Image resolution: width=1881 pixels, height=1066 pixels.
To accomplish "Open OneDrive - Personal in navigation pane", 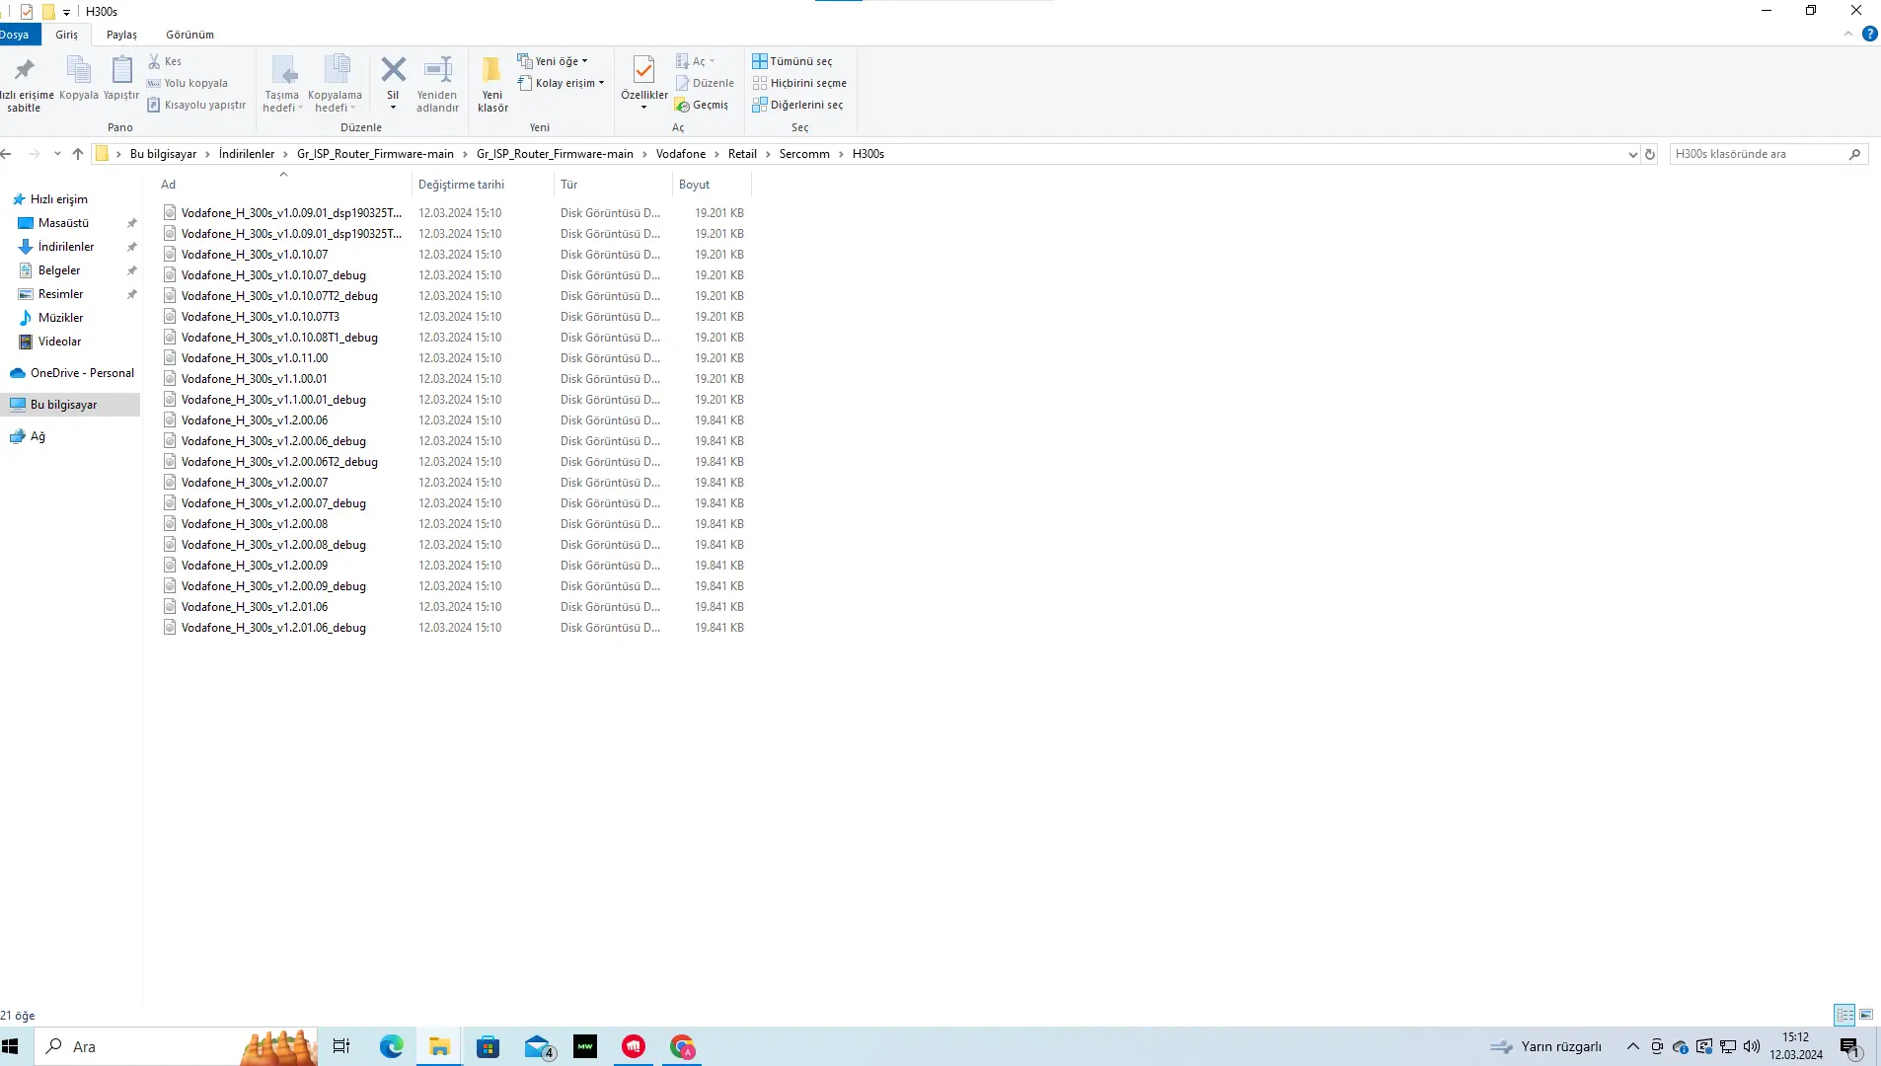I will click(82, 373).
